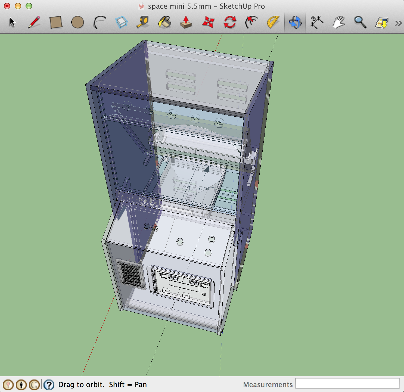
Task: Select the yellow Protractor tool
Action: coord(273,22)
